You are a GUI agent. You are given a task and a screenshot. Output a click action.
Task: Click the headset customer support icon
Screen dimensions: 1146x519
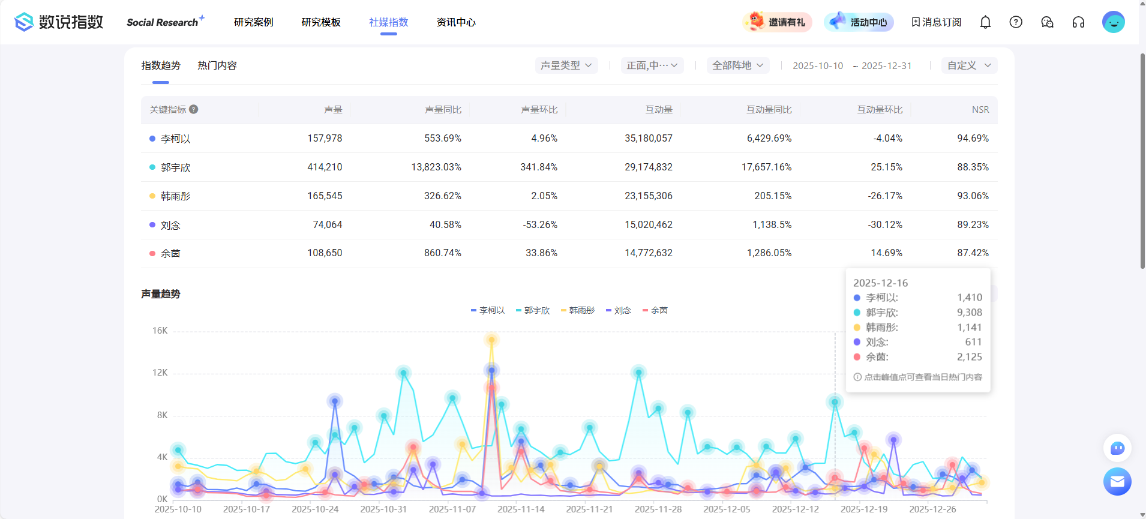click(1078, 22)
